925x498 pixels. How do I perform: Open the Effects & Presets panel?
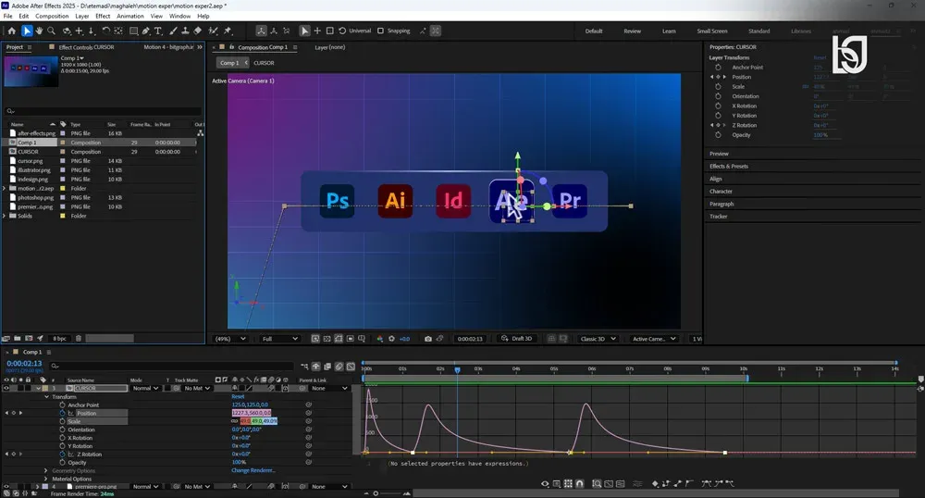729,167
